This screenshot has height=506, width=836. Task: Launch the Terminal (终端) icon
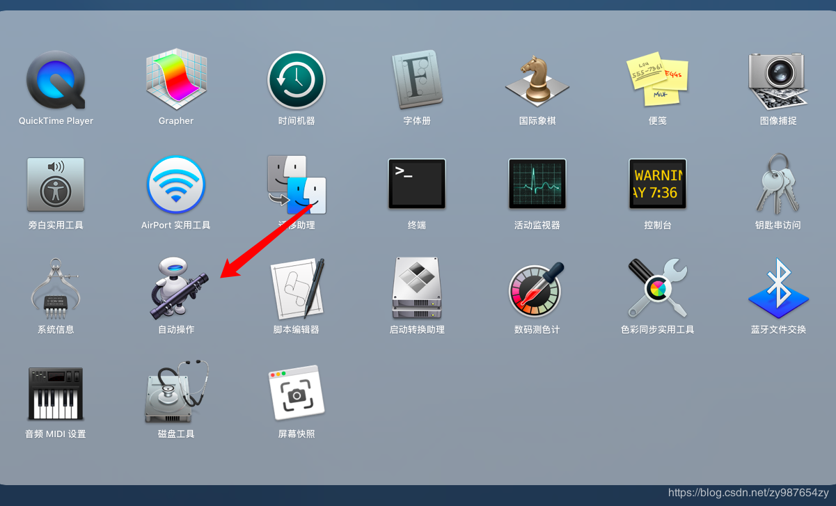pyautogui.click(x=417, y=184)
